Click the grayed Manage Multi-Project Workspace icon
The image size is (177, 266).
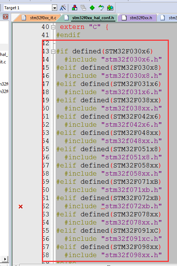[x=83, y=8]
